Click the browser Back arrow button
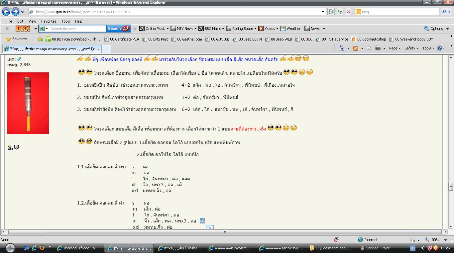The height and width of the screenshot is (255, 454). (x=6, y=12)
